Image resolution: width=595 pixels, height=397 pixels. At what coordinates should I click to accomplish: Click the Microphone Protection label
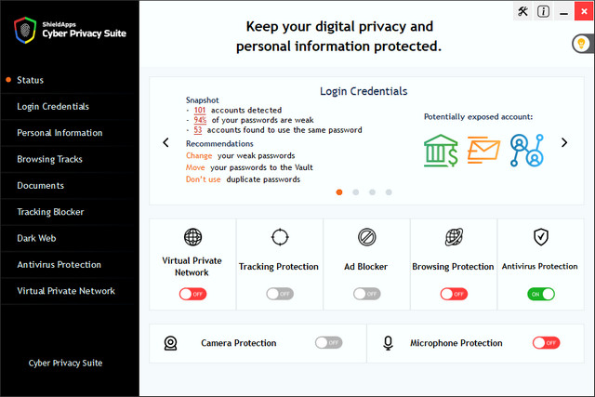point(456,343)
